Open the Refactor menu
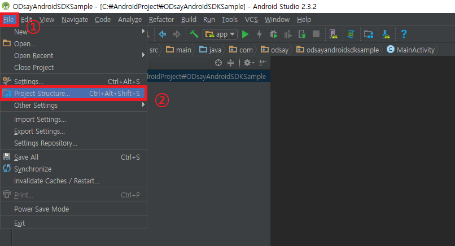Image resolution: width=455 pixels, height=246 pixels. (161, 19)
